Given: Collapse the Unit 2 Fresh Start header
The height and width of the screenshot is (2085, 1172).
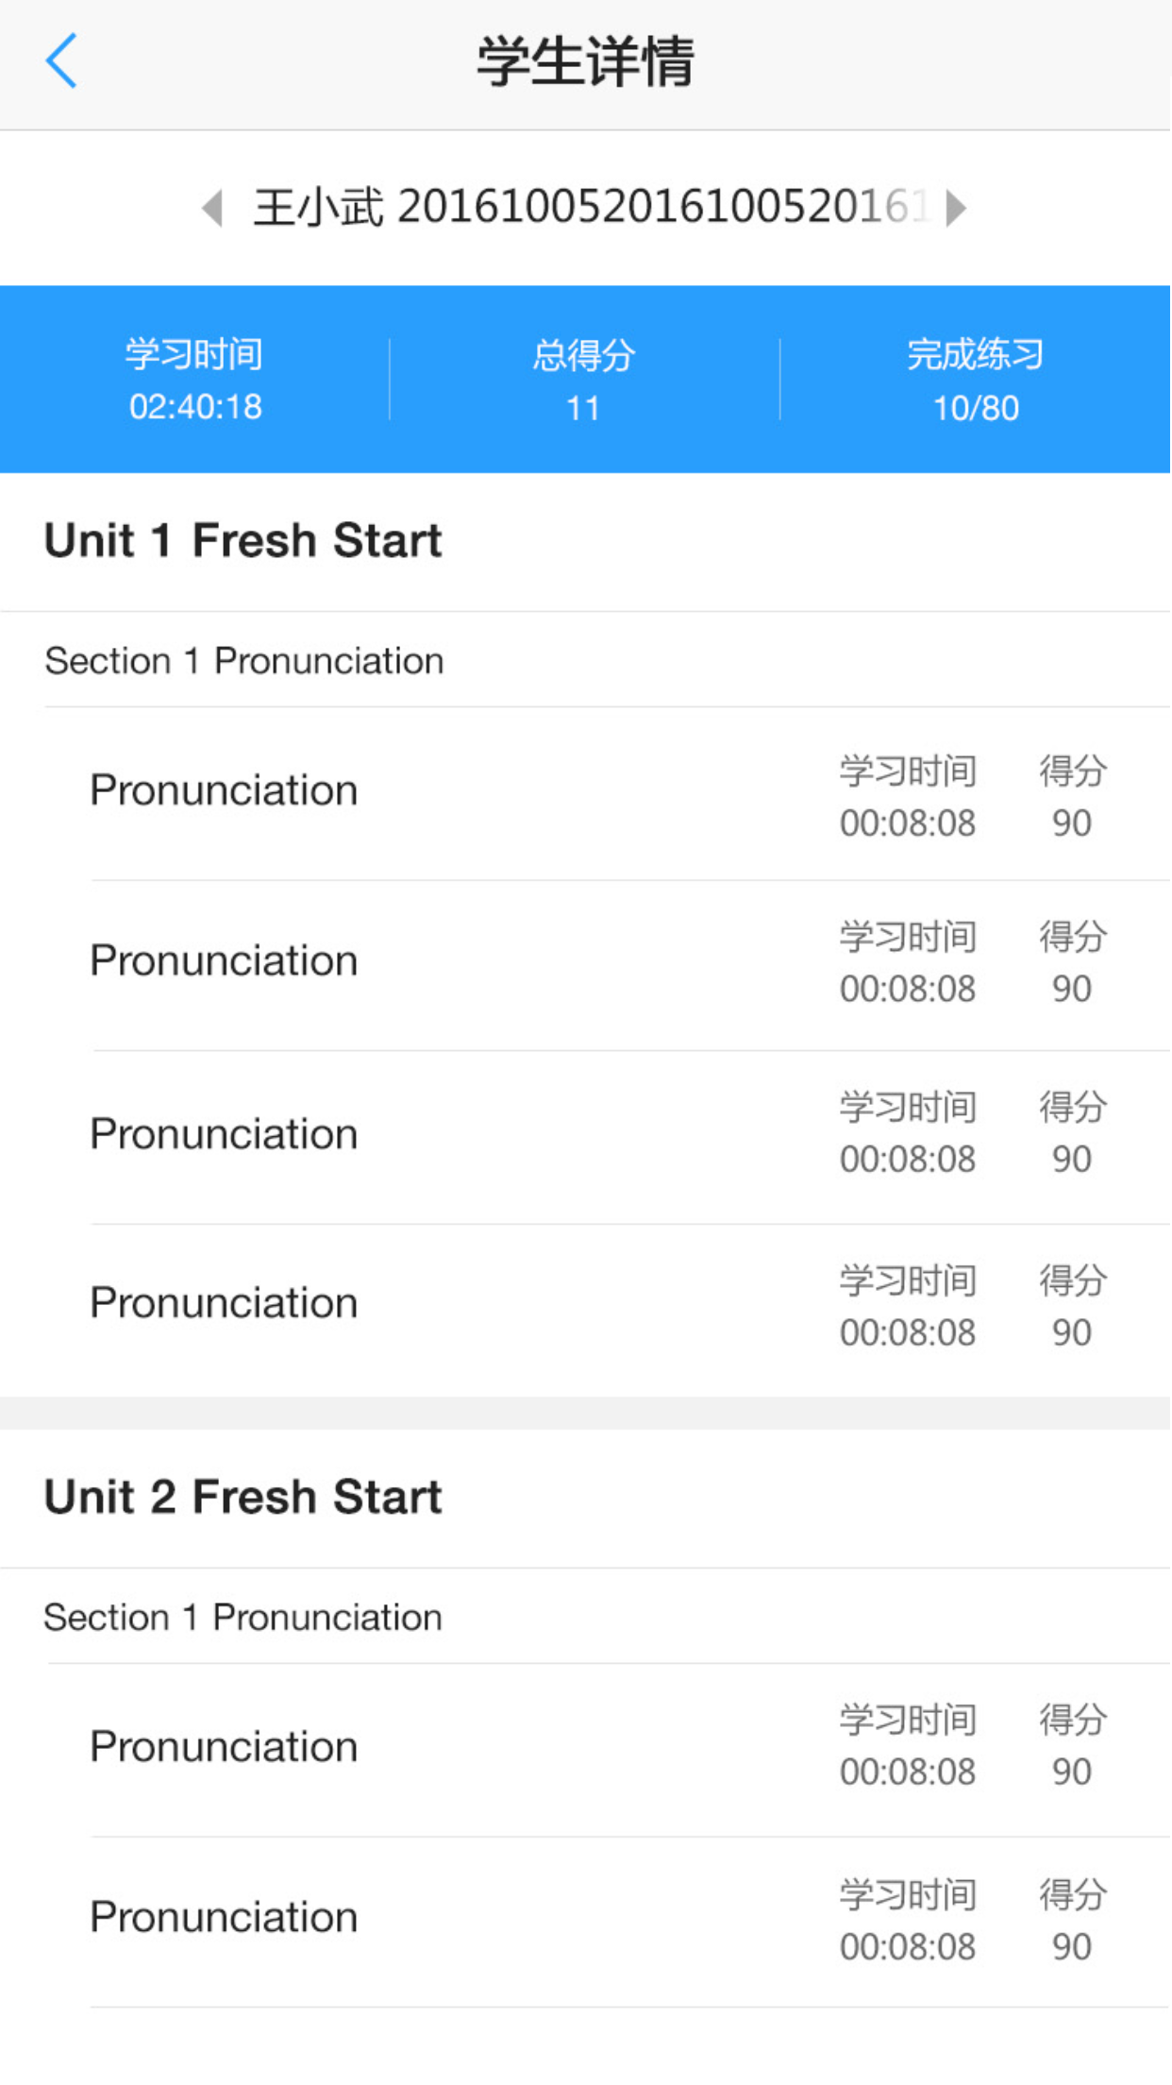Looking at the screenshot, I should pyautogui.click(x=243, y=1498).
